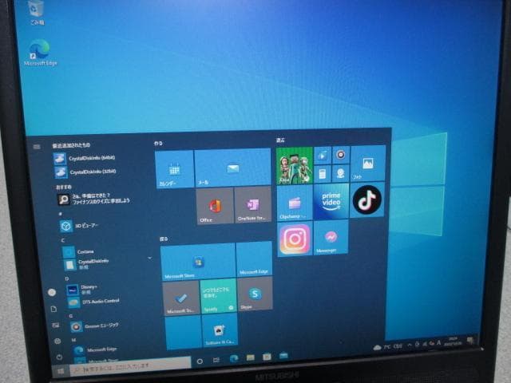The image size is (511, 383).
Task: Open Groove Music from the app list
Action: tap(94, 326)
